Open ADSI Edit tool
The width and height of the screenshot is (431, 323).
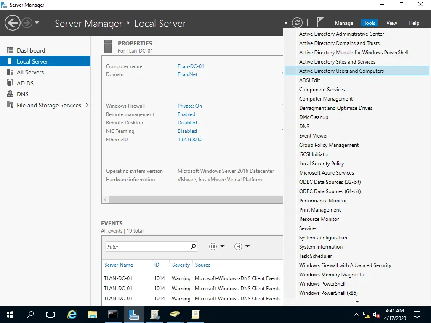[357, 80]
